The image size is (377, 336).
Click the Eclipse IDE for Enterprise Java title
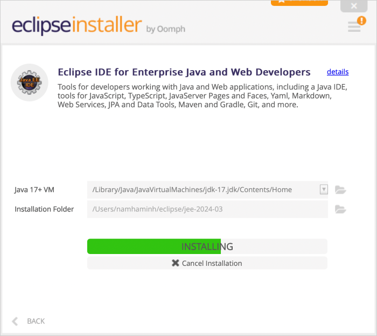click(x=184, y=72)
